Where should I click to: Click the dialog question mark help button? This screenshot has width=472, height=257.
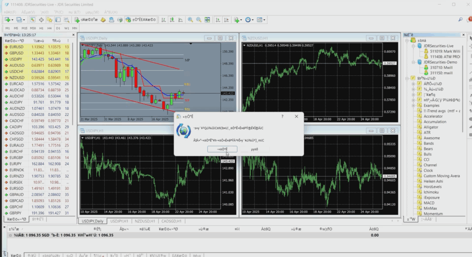pos(283,116)
